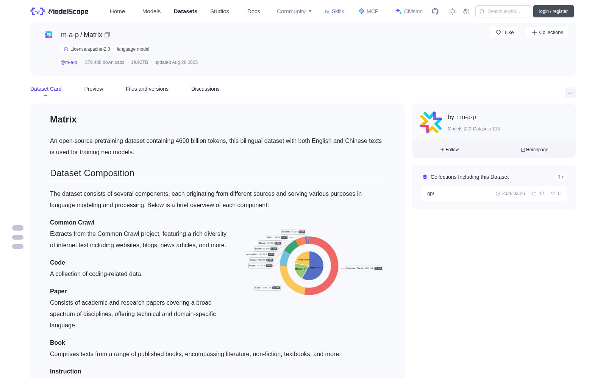Expand the Community dropdown

(294, 11)
